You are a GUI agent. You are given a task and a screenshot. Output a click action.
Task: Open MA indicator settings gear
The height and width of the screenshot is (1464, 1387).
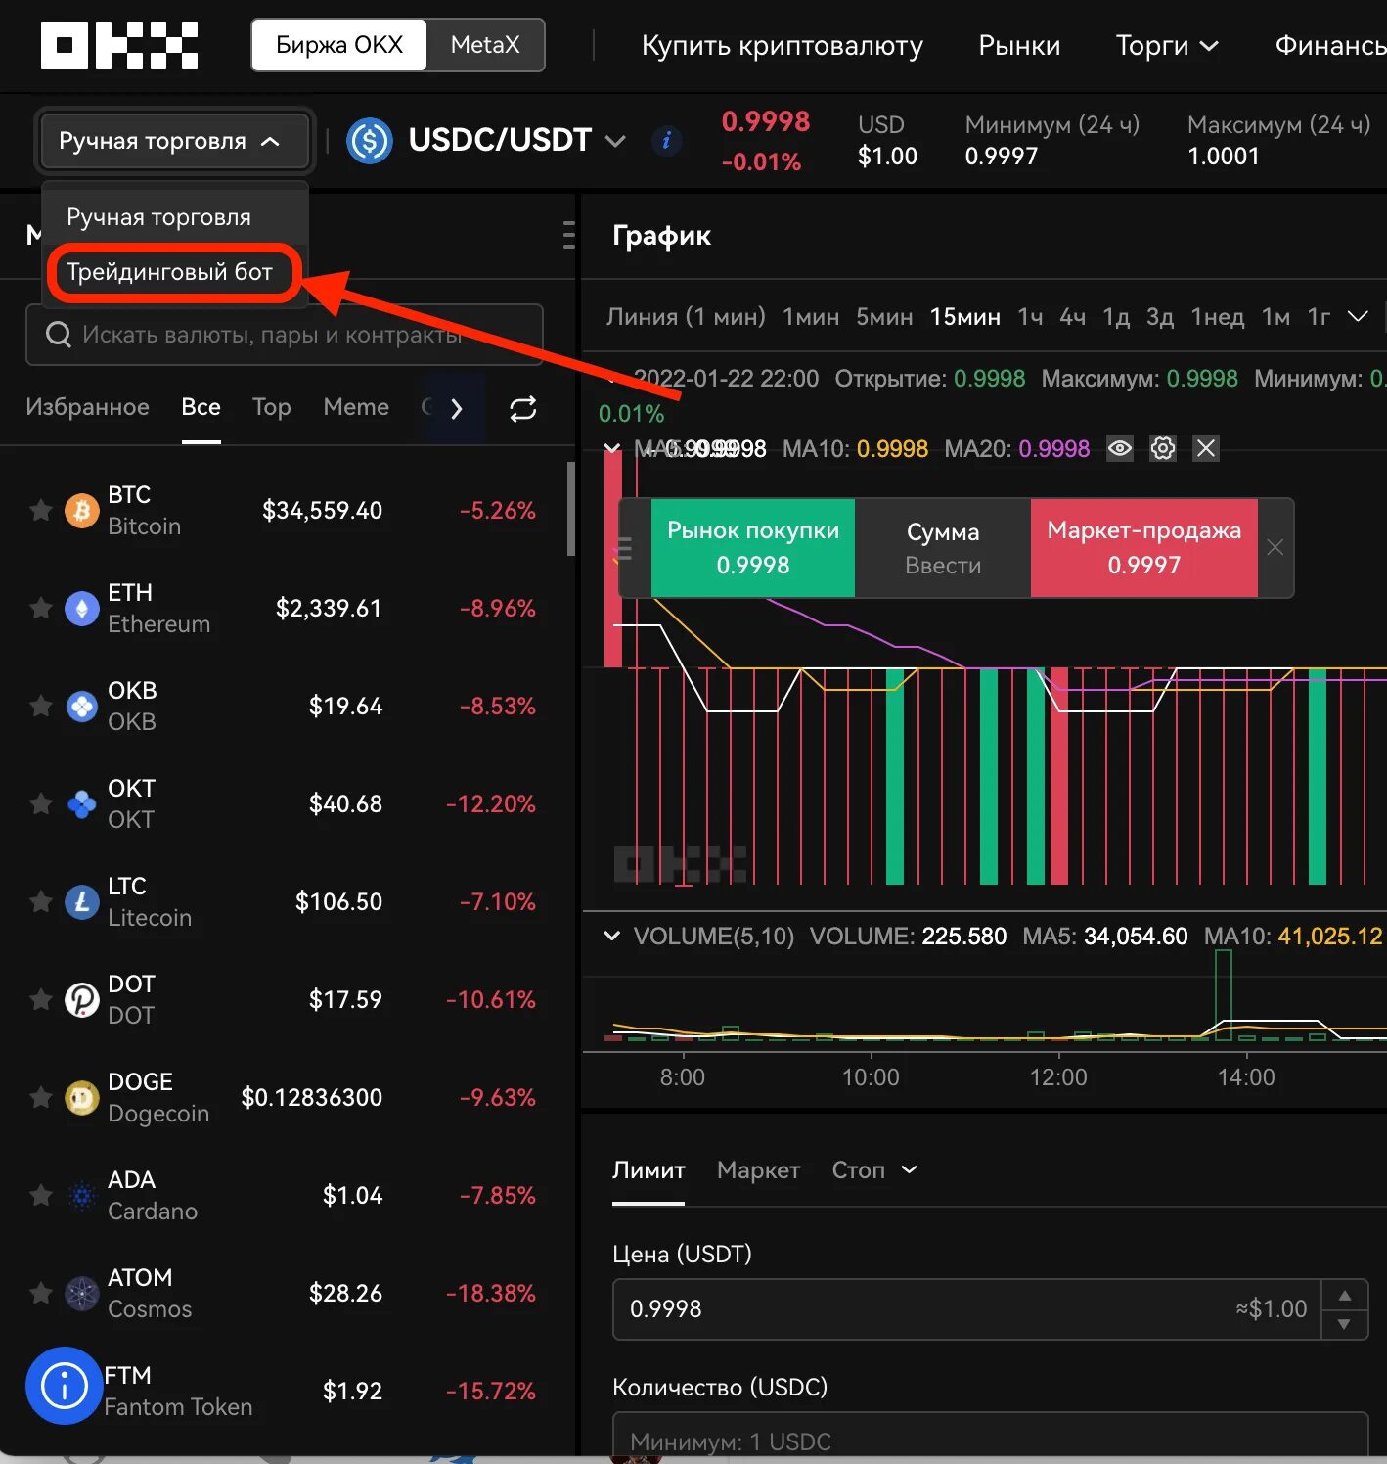tap(1163, 448)
